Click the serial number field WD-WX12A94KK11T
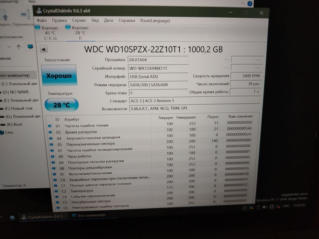 tap(158, 68)
